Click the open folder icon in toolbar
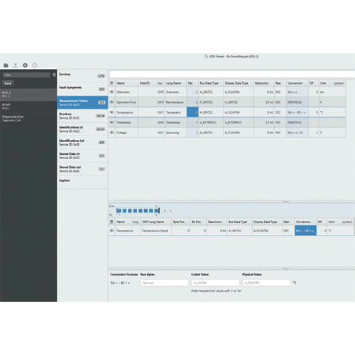This screenshot has height=355, width=355. coord(6,65)
